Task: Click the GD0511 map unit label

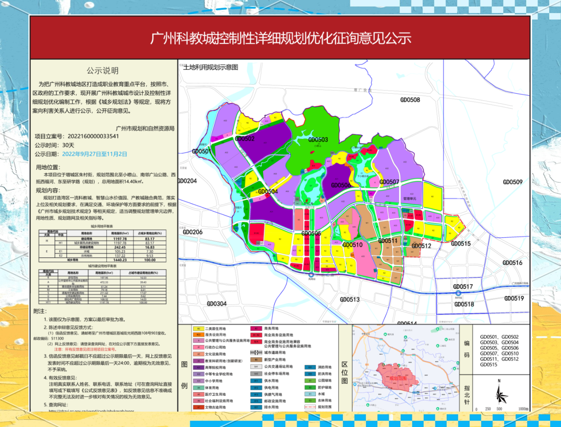Action: pos(388,241)
